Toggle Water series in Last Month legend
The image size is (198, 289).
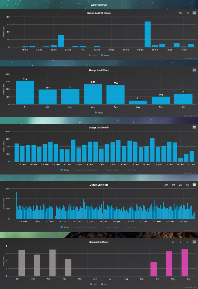65,170
